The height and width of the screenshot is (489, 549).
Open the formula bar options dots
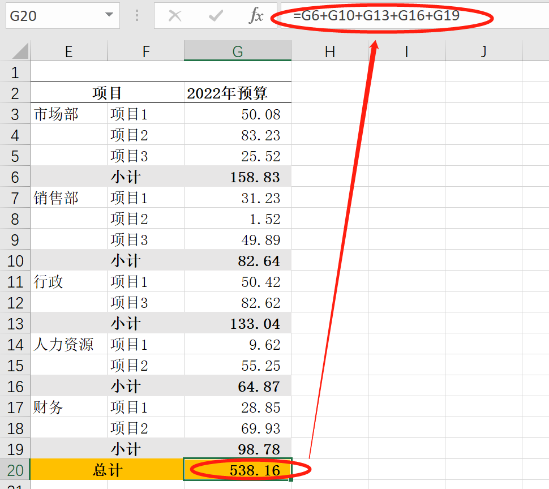(137, 15)
